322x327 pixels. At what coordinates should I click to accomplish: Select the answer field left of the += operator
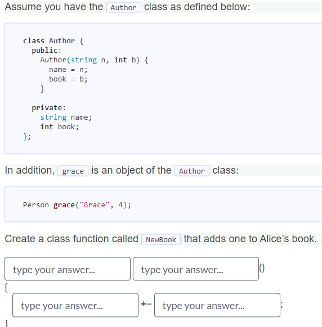[x=75, y=305]
